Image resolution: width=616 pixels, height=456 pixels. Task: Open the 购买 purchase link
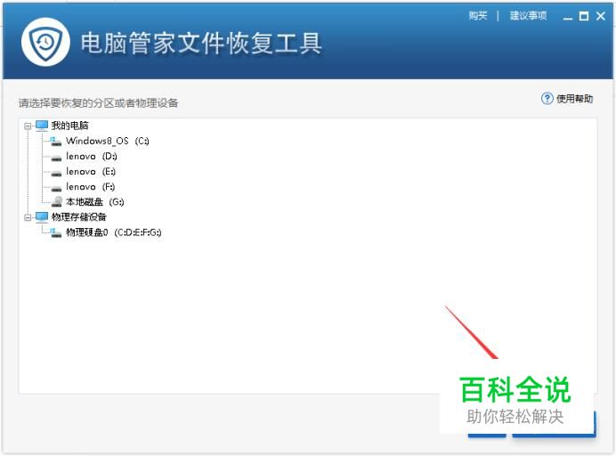tap(478, 16)
